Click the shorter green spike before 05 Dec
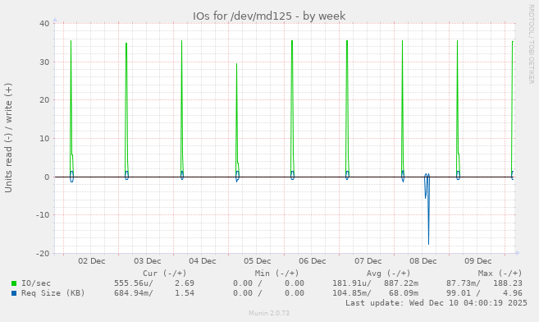The height and width of the screenshot is (322, 539). [237, 121]
